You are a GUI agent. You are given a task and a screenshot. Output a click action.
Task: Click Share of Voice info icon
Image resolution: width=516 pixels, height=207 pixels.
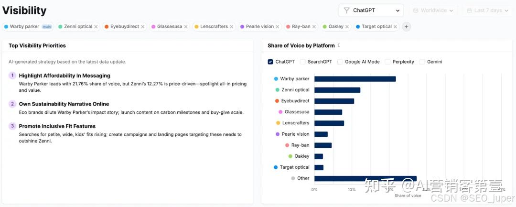tap(339, 45)
